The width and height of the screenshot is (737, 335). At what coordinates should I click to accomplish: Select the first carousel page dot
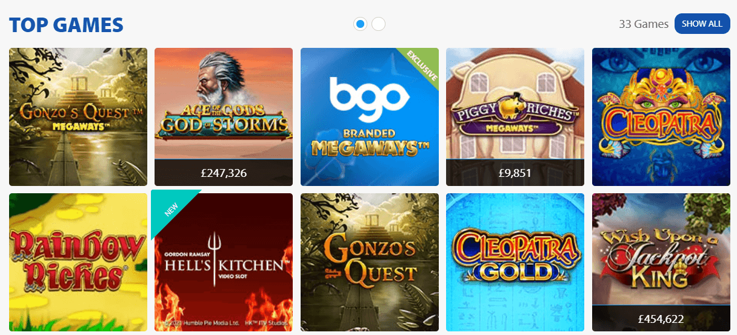coord(360,24)
